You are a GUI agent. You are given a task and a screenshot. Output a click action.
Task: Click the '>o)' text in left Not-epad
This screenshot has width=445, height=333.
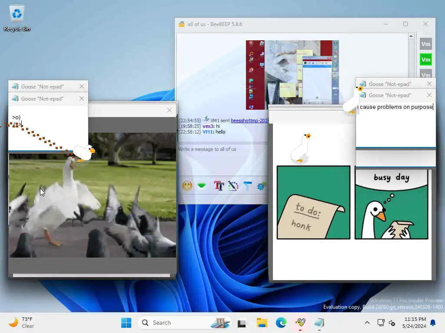(x=16, y=117)
